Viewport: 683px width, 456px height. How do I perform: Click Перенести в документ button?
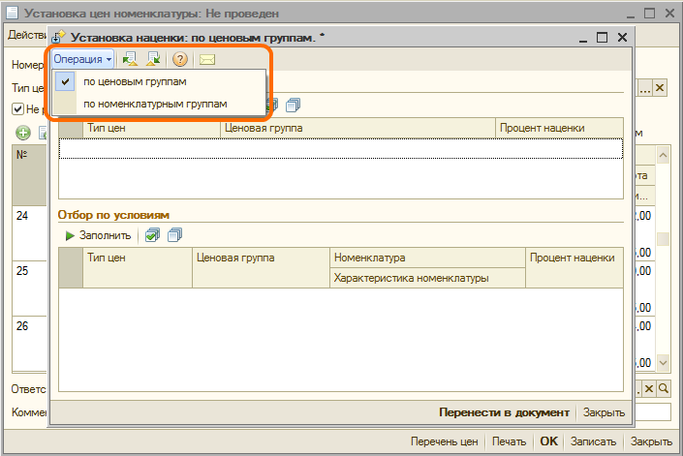click(x=504, y=412)
